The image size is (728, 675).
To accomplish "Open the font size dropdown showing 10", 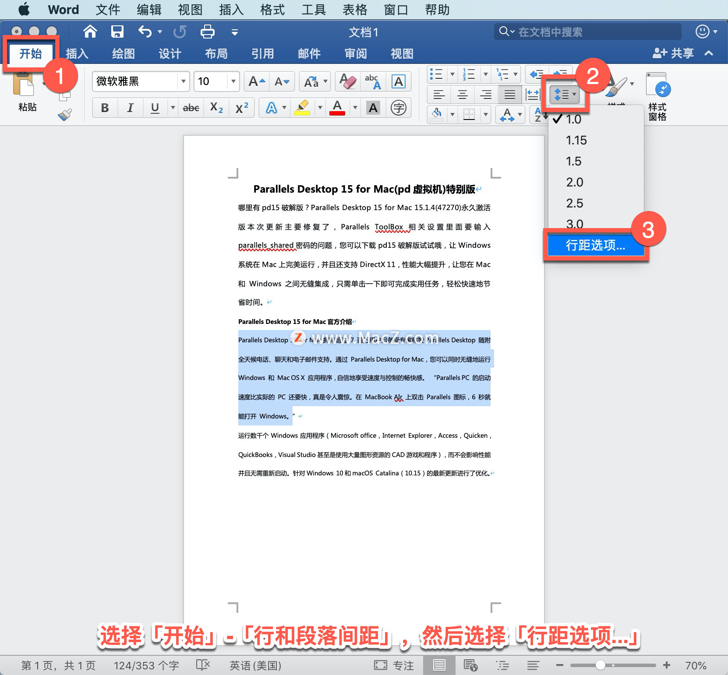I will coord(233,81).
